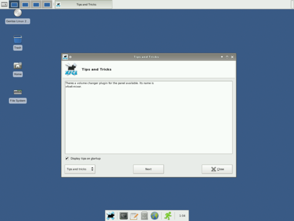Screen dimensions: 294x221
Task: Launch the web browser globe icon
Action: tap(155, 216)
